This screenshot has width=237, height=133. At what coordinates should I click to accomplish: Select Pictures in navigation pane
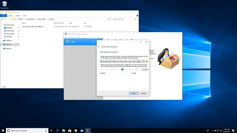point(9,37)
